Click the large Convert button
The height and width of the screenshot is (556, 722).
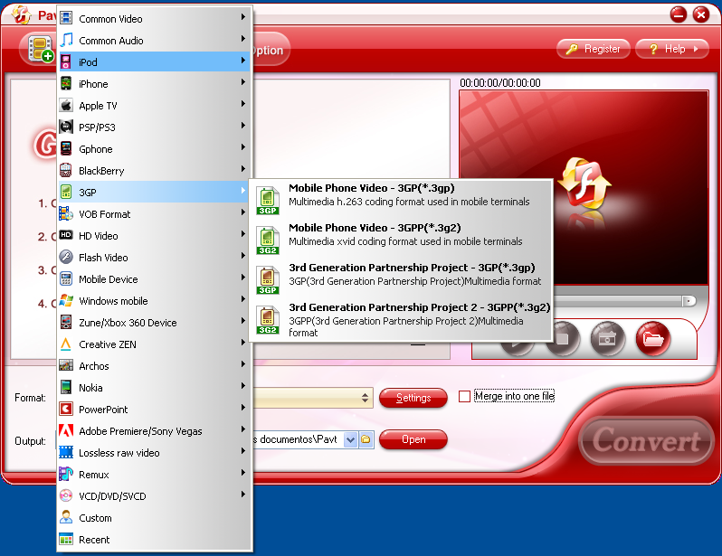[x=646, y=440]
